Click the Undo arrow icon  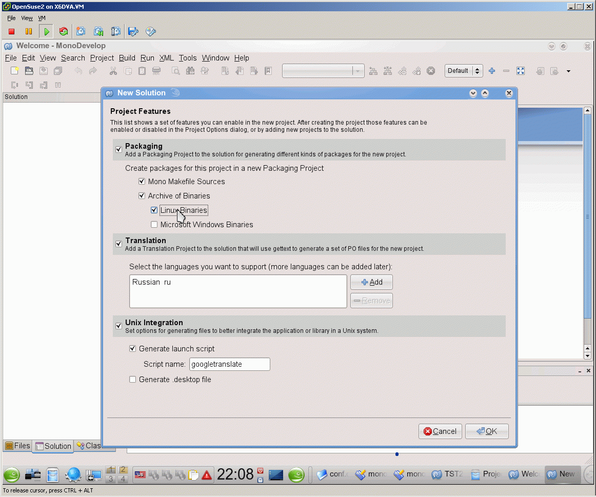coord(78,71)
